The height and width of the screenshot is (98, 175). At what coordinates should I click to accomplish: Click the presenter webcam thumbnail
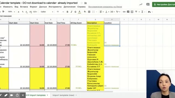pos(161,84)
